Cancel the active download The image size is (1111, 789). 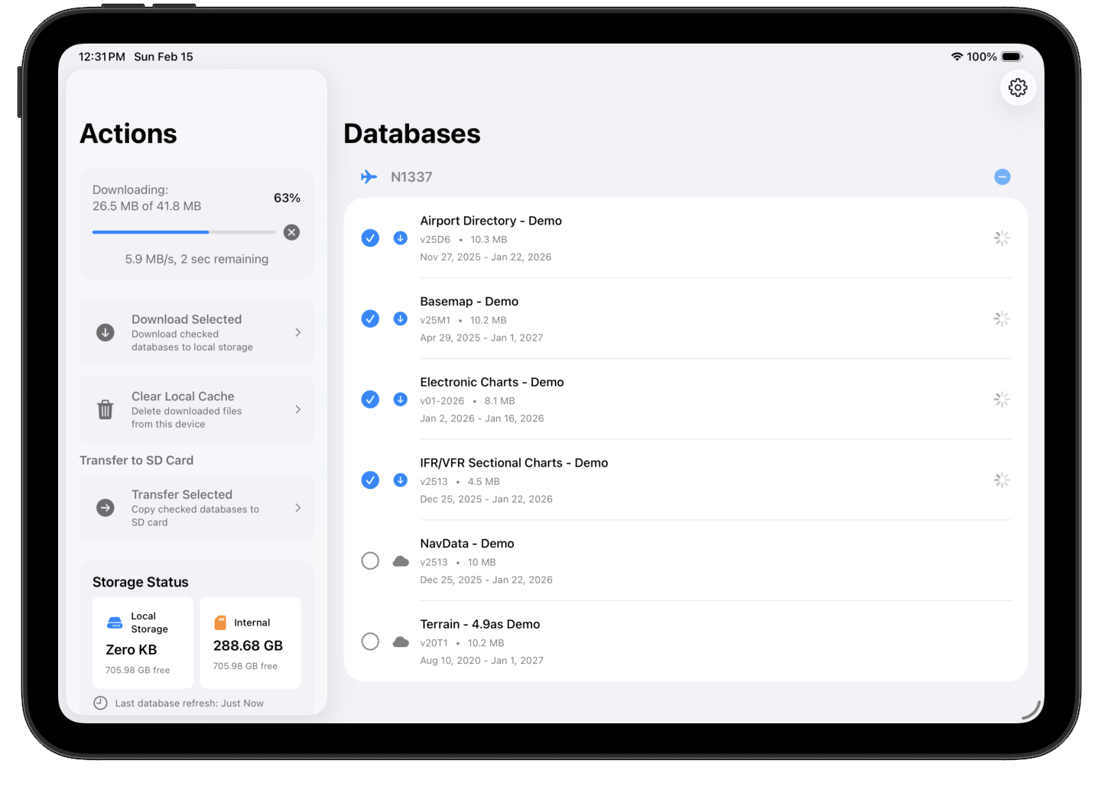click(x=291, y=232)
